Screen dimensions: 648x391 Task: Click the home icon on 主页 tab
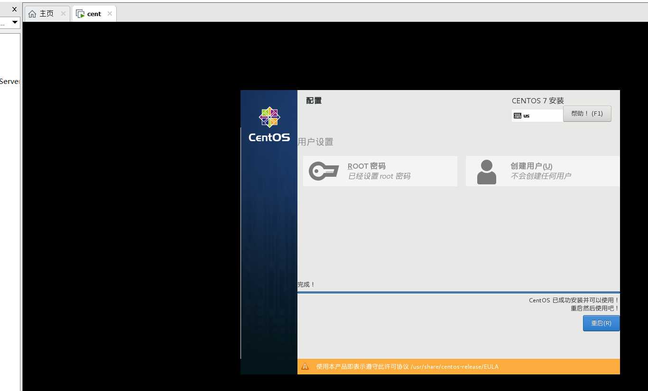coord(32,14)
